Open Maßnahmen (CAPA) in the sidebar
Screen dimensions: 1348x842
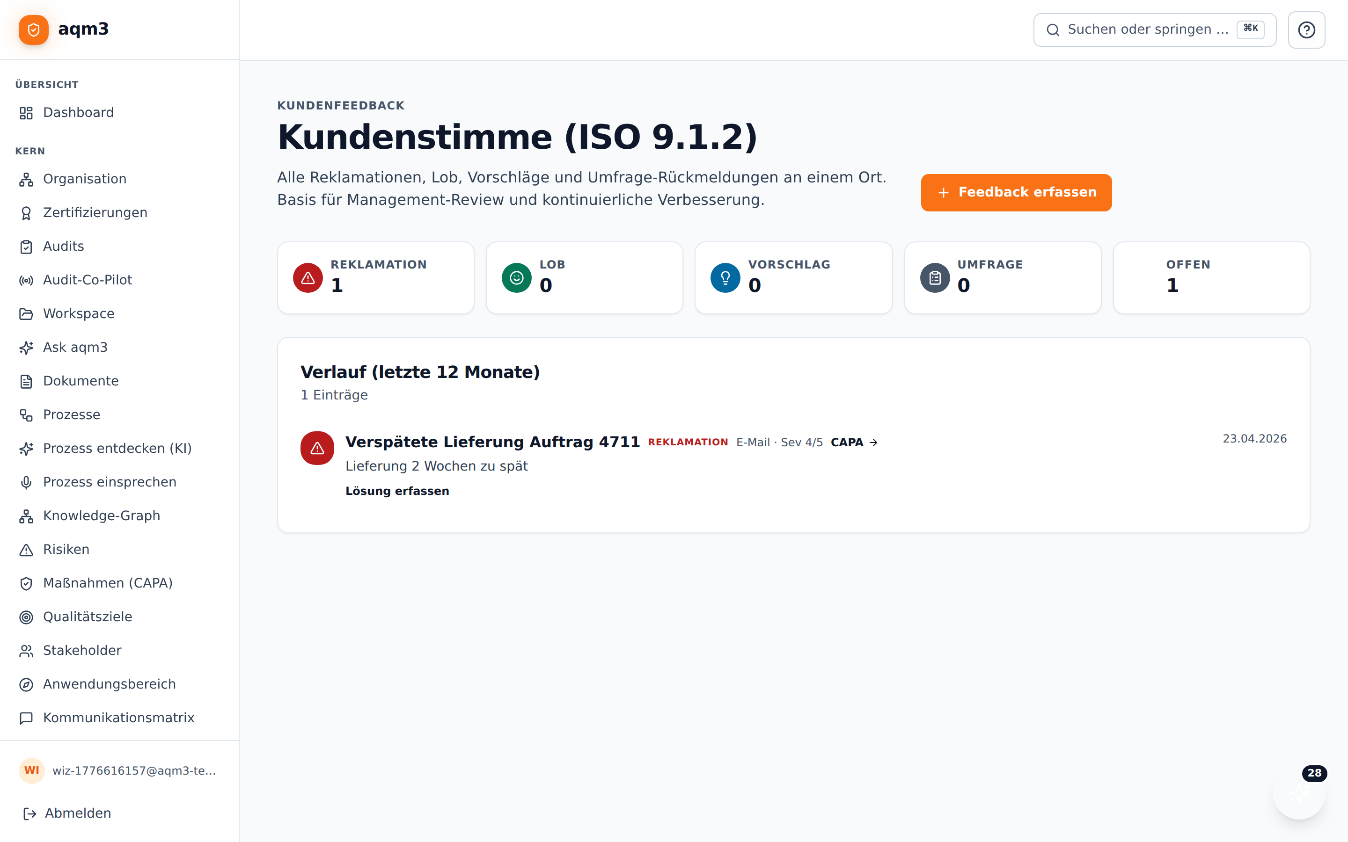tap(119, 584)
